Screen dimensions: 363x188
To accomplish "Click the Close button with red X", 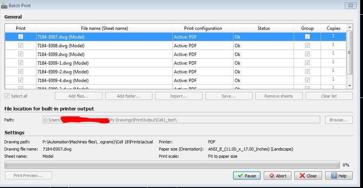I will pyautogui.click(x=308, y=176).
